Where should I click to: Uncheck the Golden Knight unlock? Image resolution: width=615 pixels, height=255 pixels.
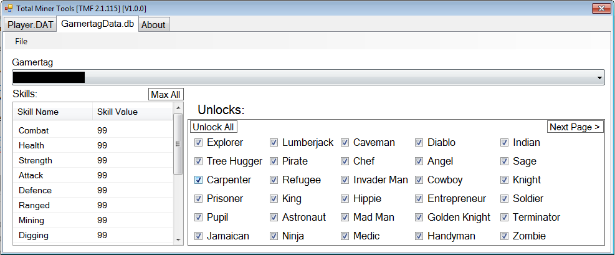(x=419, y=218)
